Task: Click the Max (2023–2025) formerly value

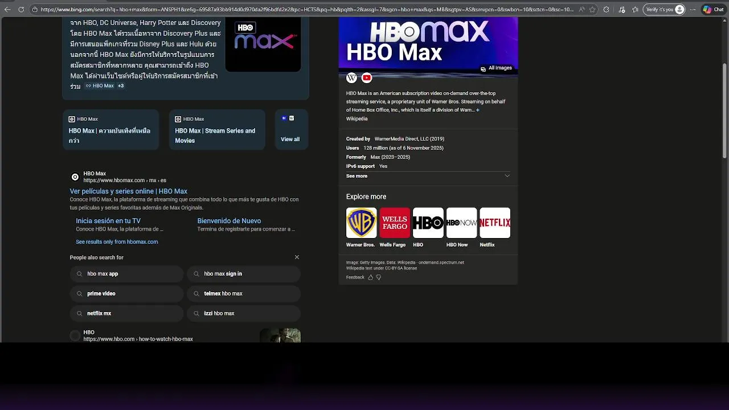Action: coord(390,157)
